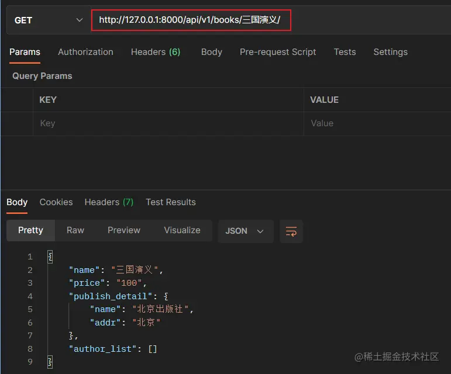The height and width of the screenshot is (374, 451).
Task: Select the response Body tab
Action: coord(17,202)
